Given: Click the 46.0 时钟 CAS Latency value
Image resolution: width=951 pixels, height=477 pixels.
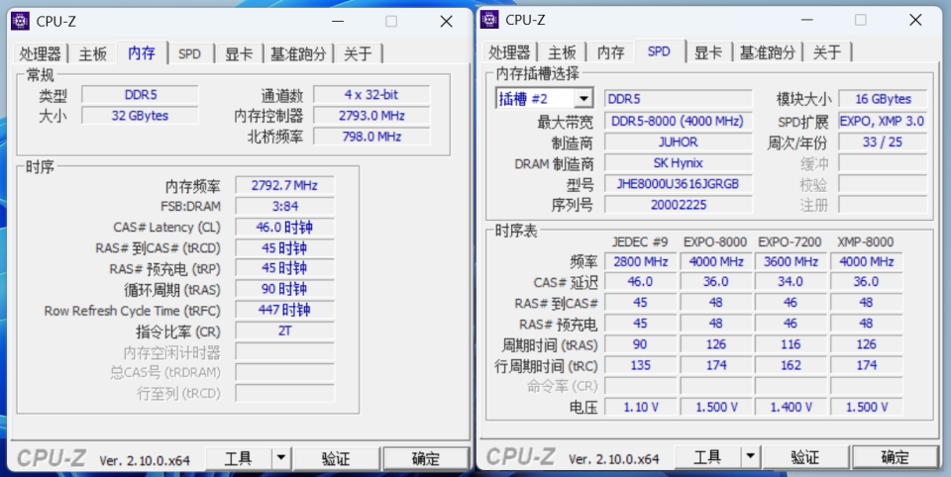Looking at the screenshot, I should (x=284, y=228).
